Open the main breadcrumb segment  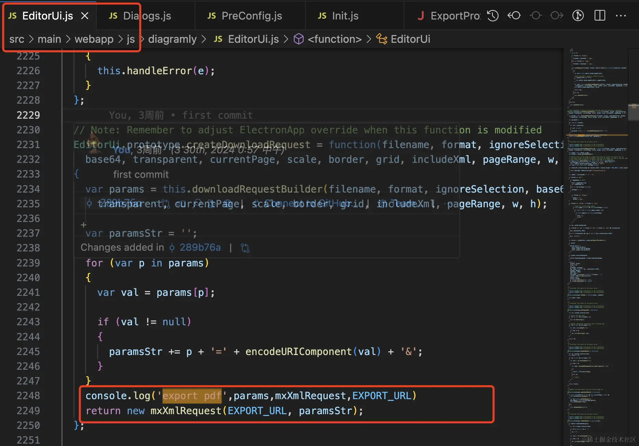click(x=49, y=39)
